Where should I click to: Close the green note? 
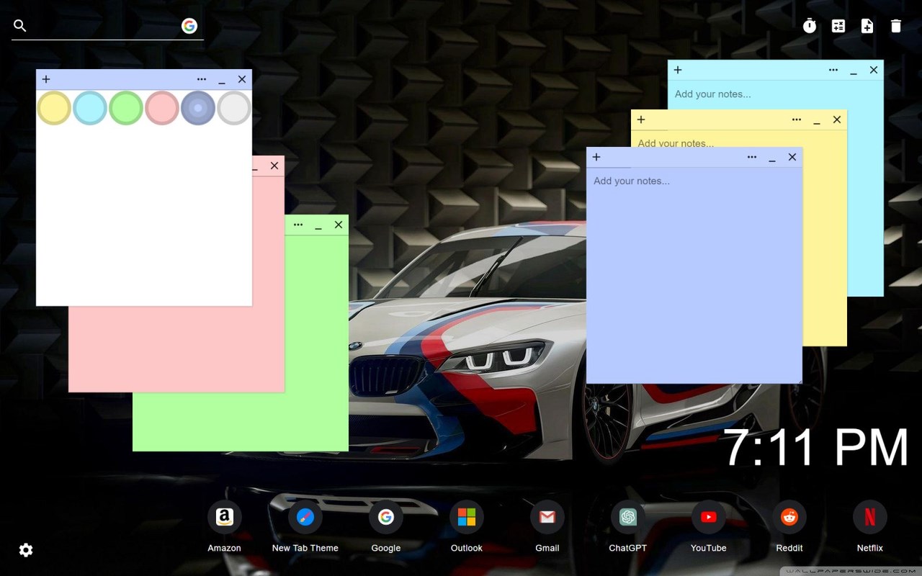(339, 225)
